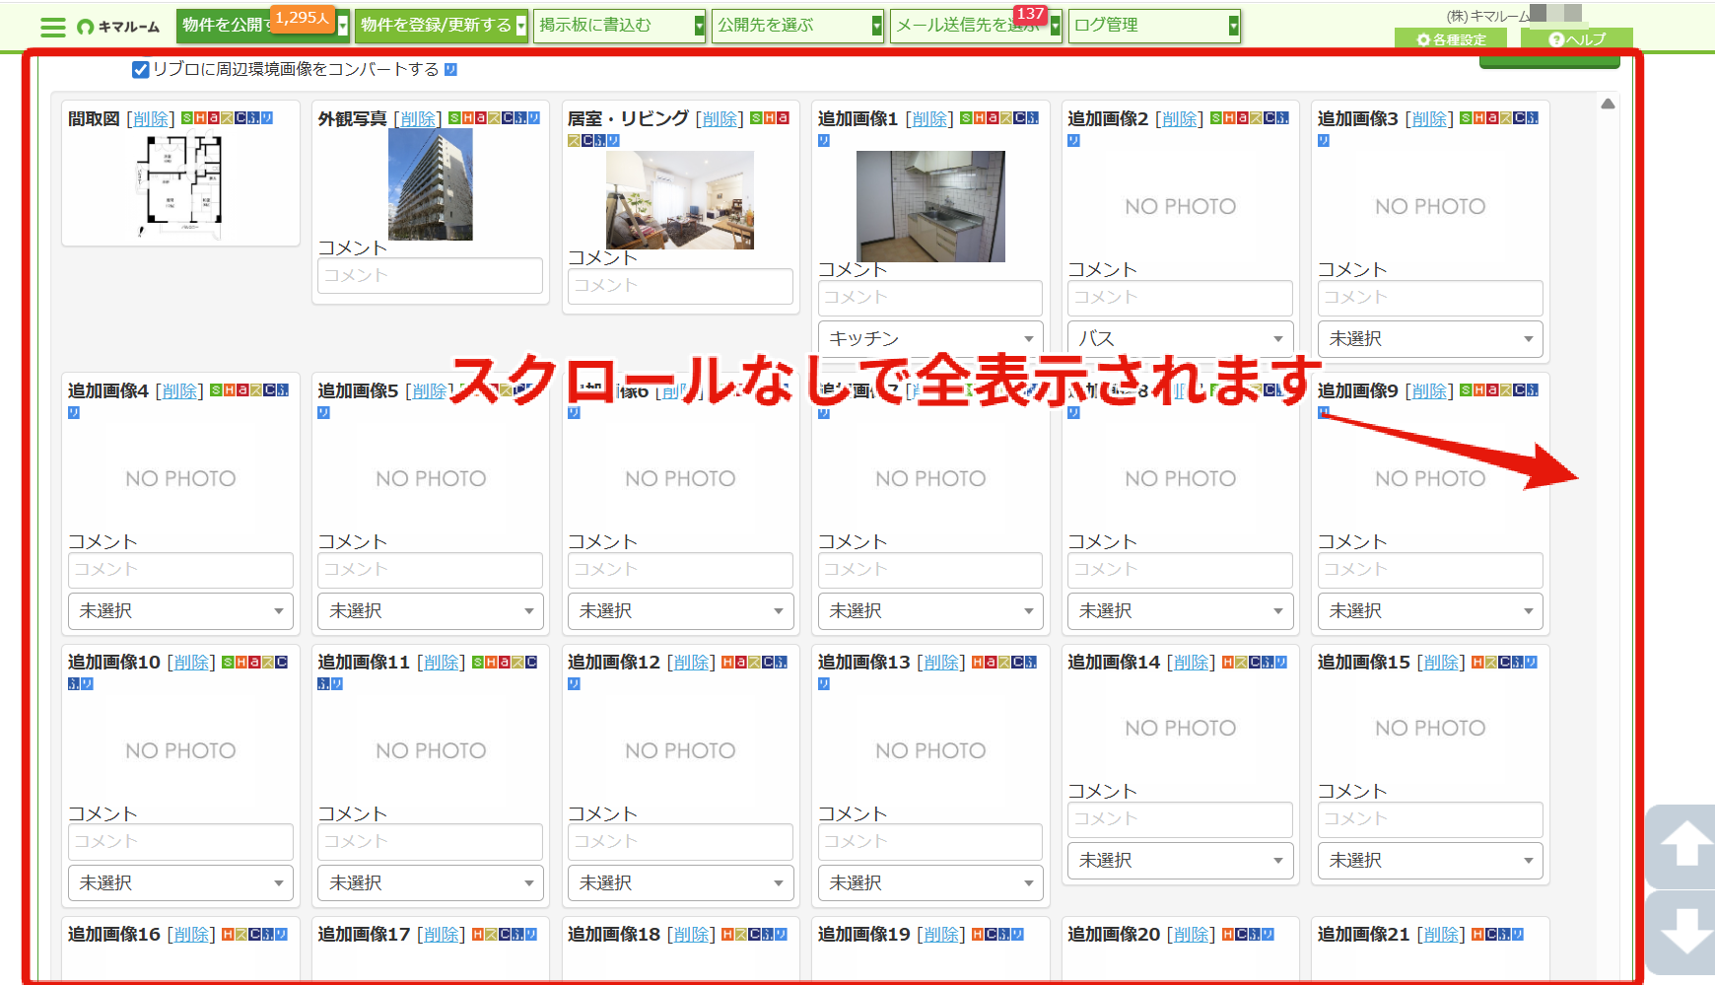Click red a portal icon on 間取図

213,117
